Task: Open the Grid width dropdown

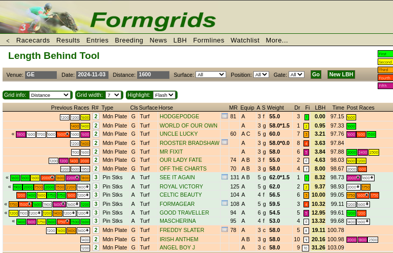Action: click(113, 95)
